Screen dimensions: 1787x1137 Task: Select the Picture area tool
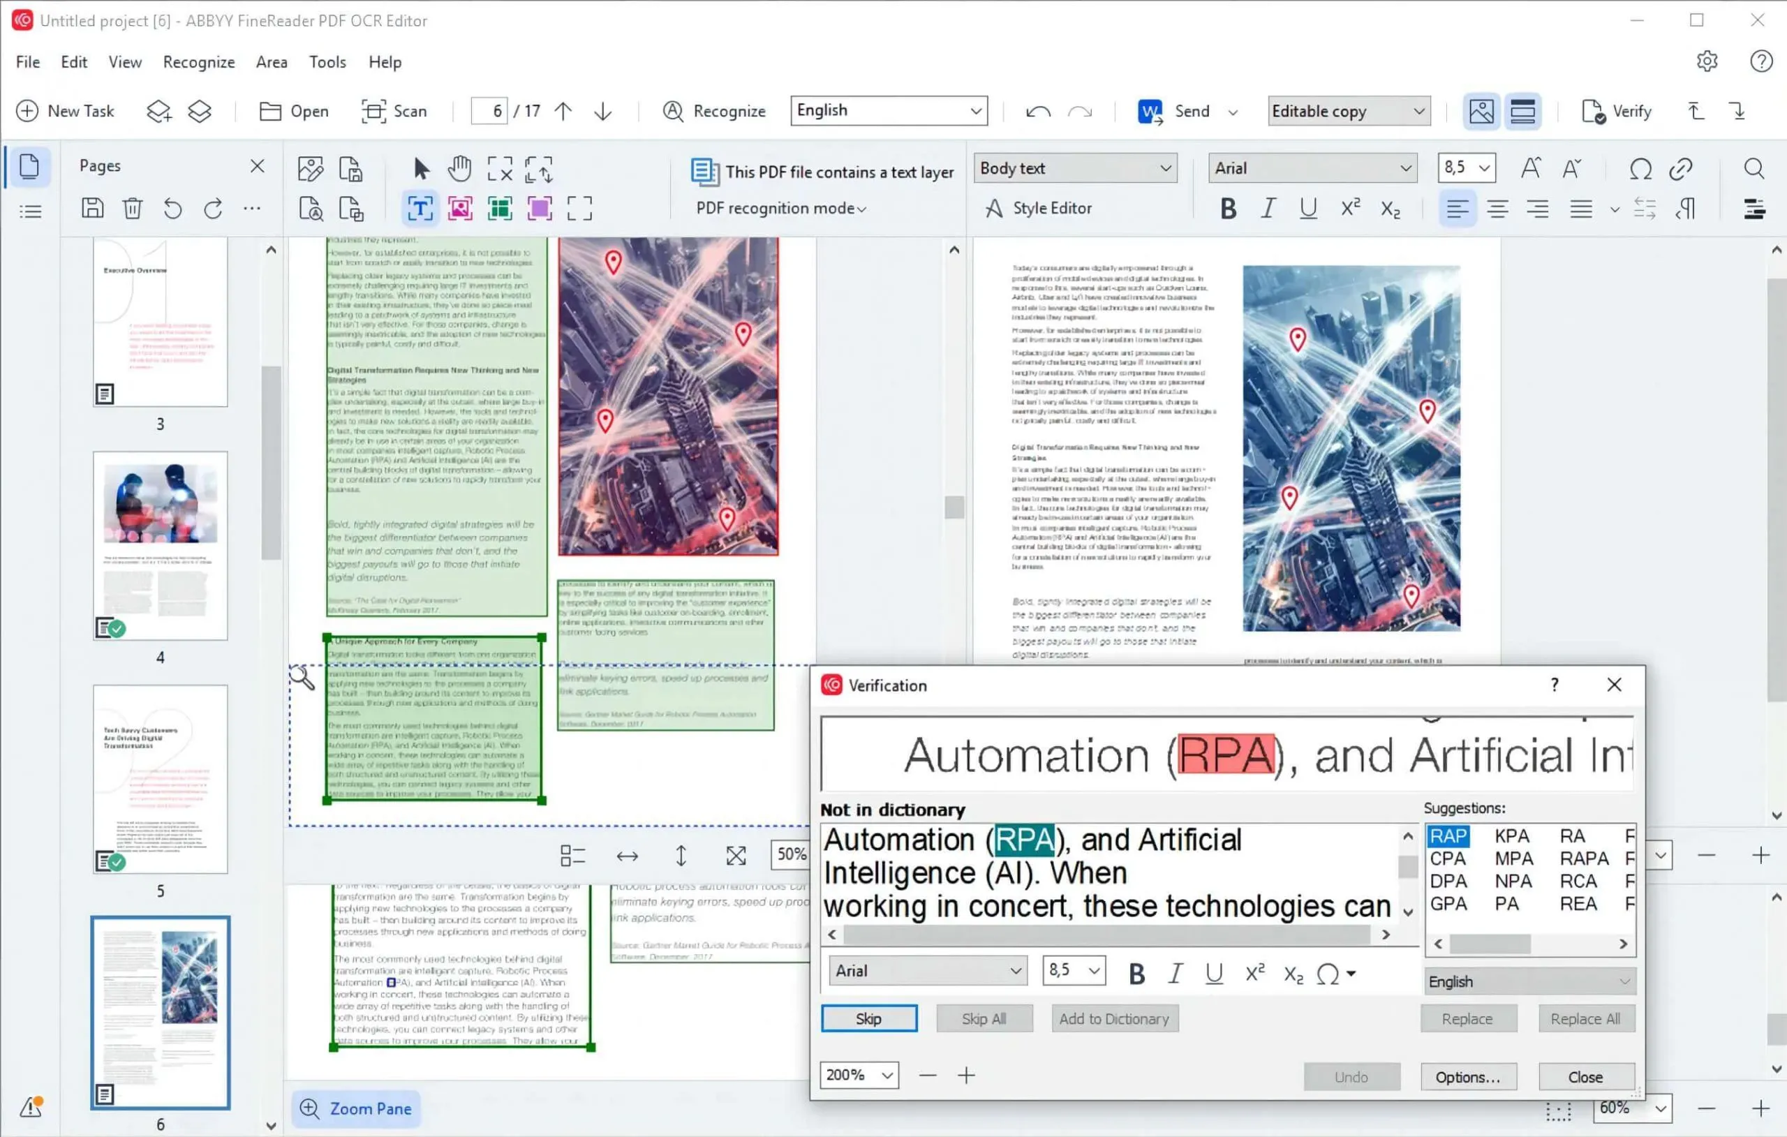[x=460, y=209]
